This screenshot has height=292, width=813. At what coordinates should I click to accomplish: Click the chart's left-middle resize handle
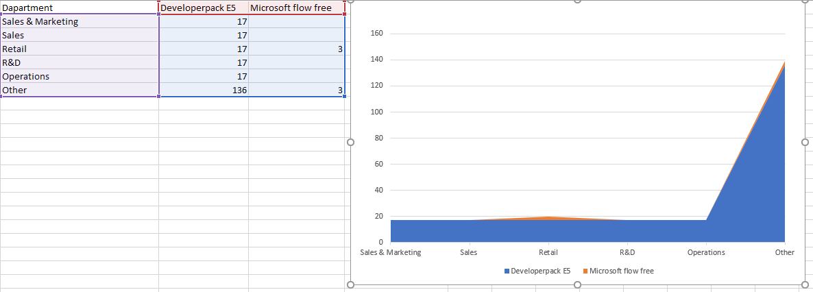(x=351, y=142)
